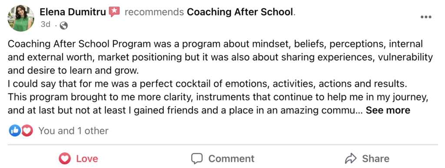The width and height of the screenshot is (445, 168).
Task: View who reacted via 'You and 1 other'
Action: pos(73,131)
